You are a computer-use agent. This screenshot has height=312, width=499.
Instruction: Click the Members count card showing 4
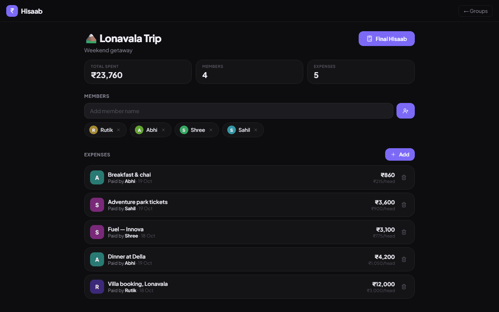click(249, 72)
